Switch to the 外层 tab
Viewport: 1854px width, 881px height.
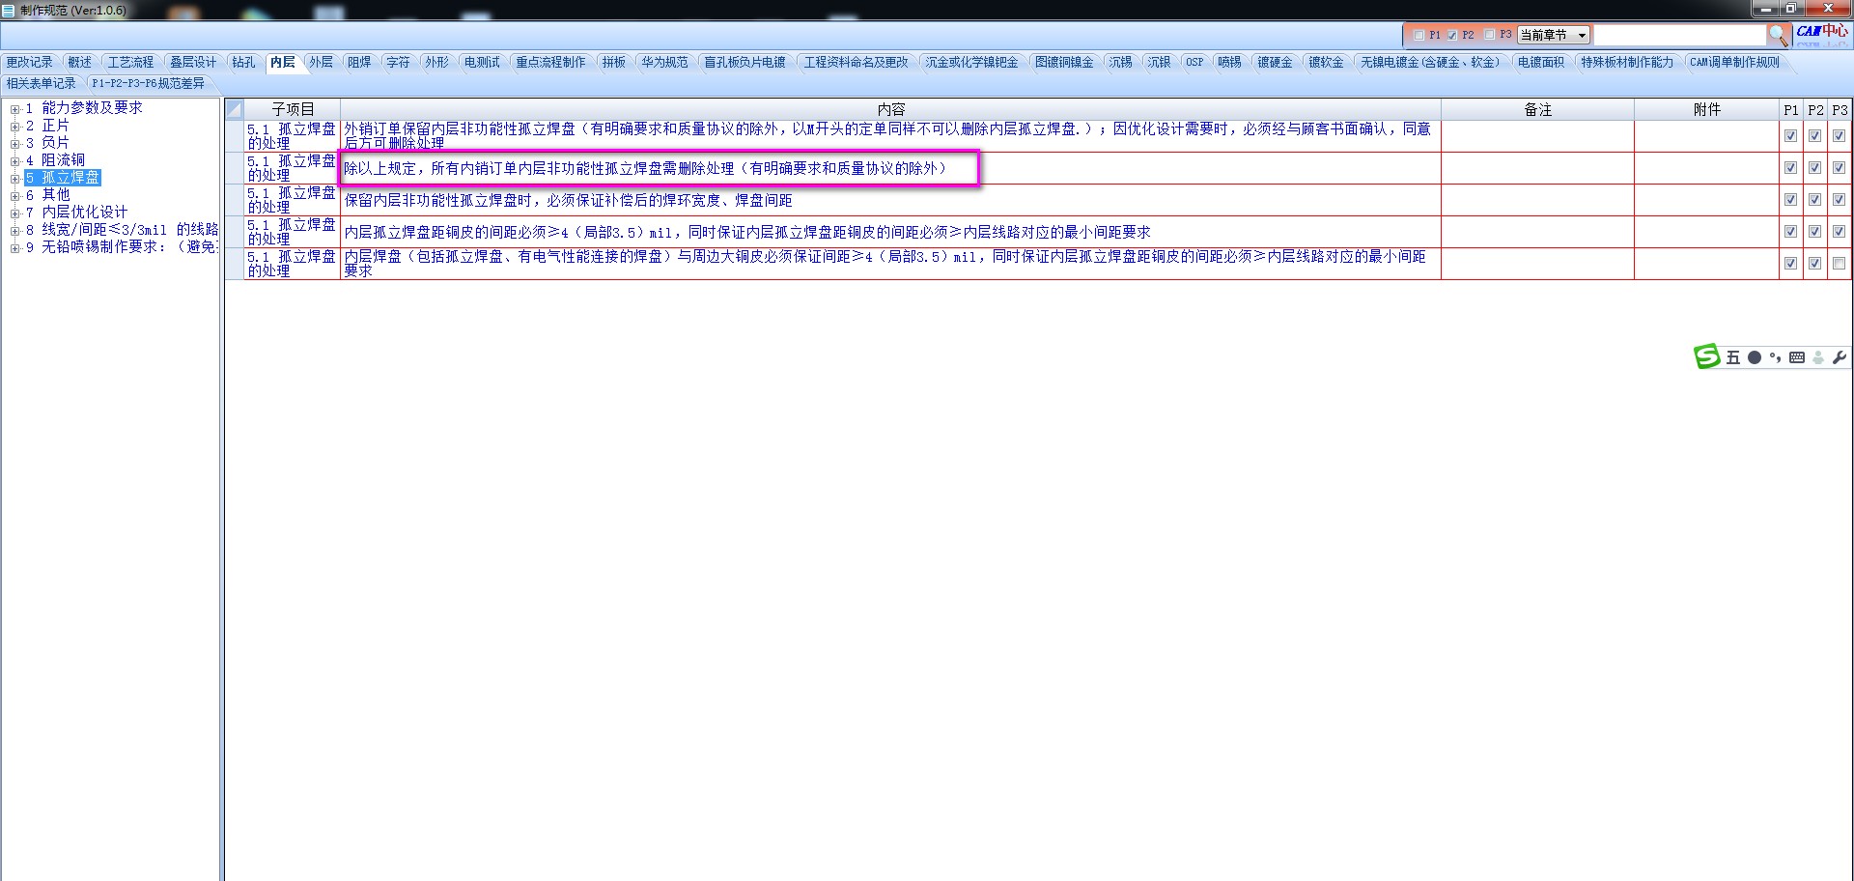click(321, 62)
